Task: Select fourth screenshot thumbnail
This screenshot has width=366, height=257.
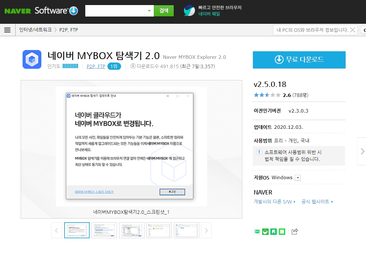Action: tap(159, 230)
